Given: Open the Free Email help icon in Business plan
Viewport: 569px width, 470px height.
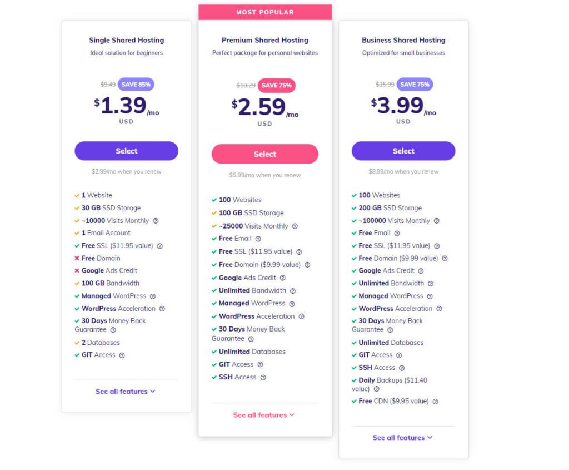Looking at the screenshot, I should (397, 233).
